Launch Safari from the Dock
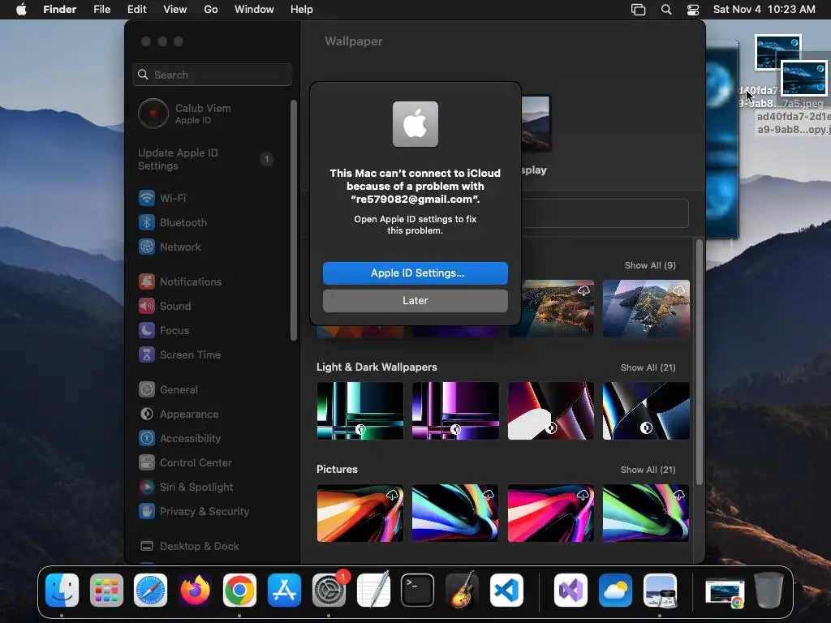Viewport: 831px width, 623px height. 150,591
